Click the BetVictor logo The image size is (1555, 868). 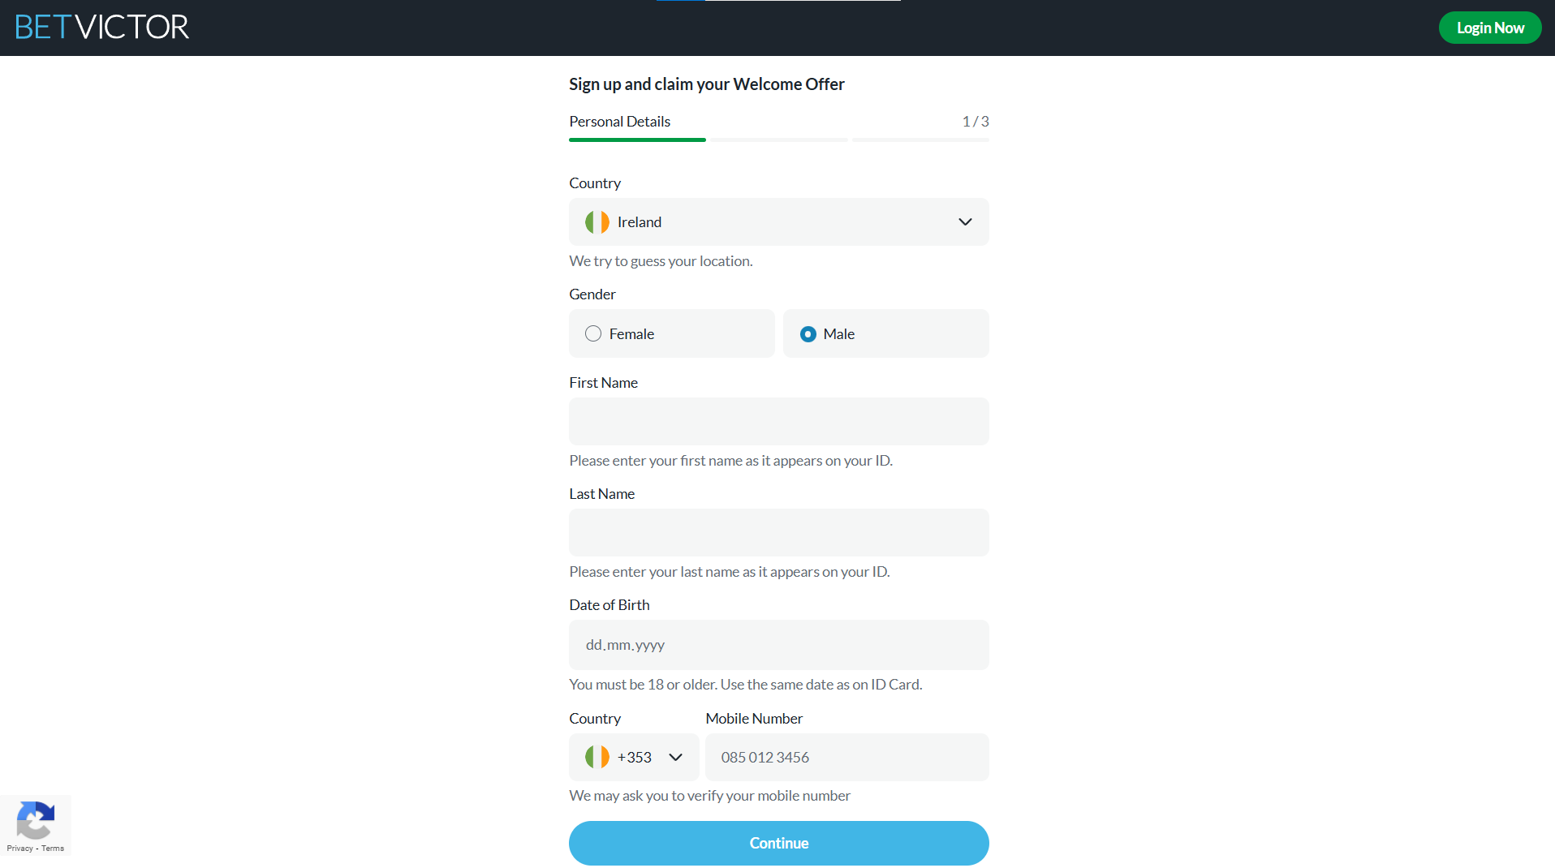tap(102, 28)
